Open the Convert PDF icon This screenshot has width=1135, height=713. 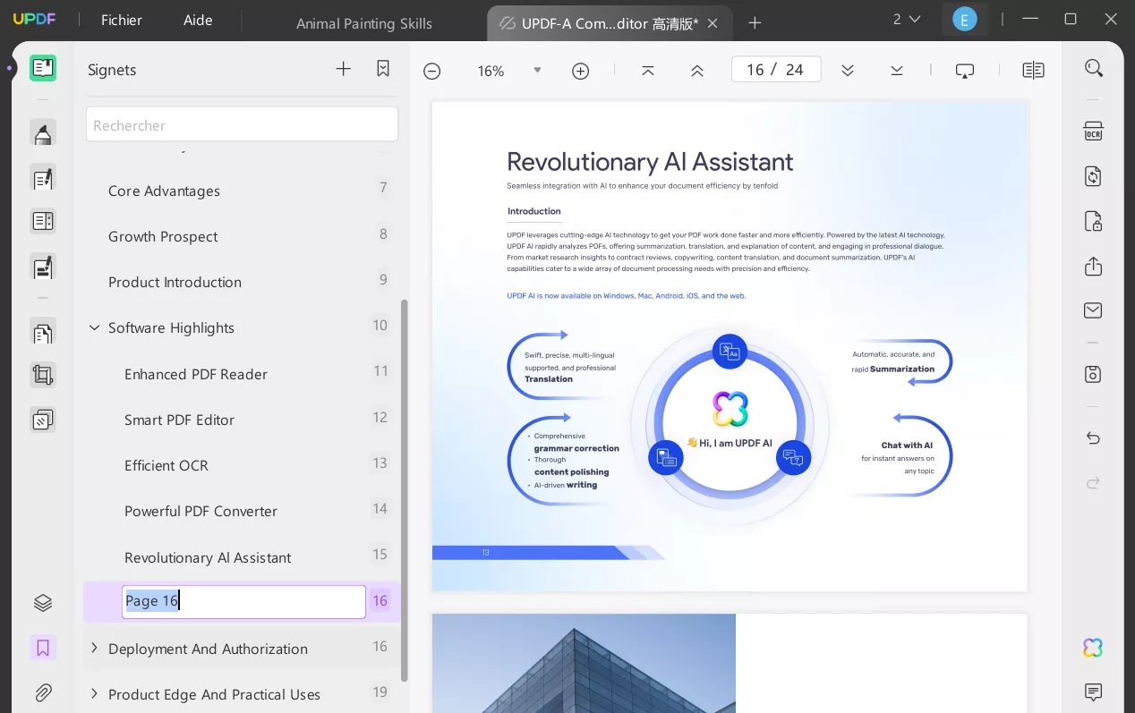pos(1093,176)
